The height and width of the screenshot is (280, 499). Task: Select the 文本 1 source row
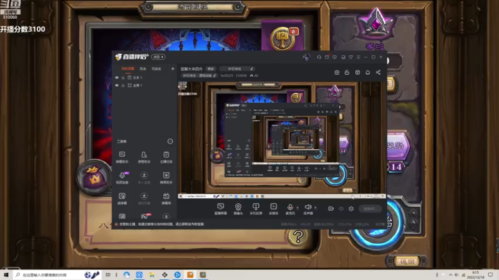145,77
